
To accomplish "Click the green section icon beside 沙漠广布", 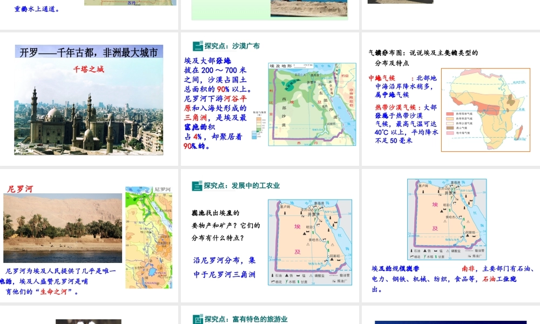I will [198, 46].
